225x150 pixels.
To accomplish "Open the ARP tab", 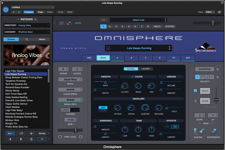I will coord(188,58).
